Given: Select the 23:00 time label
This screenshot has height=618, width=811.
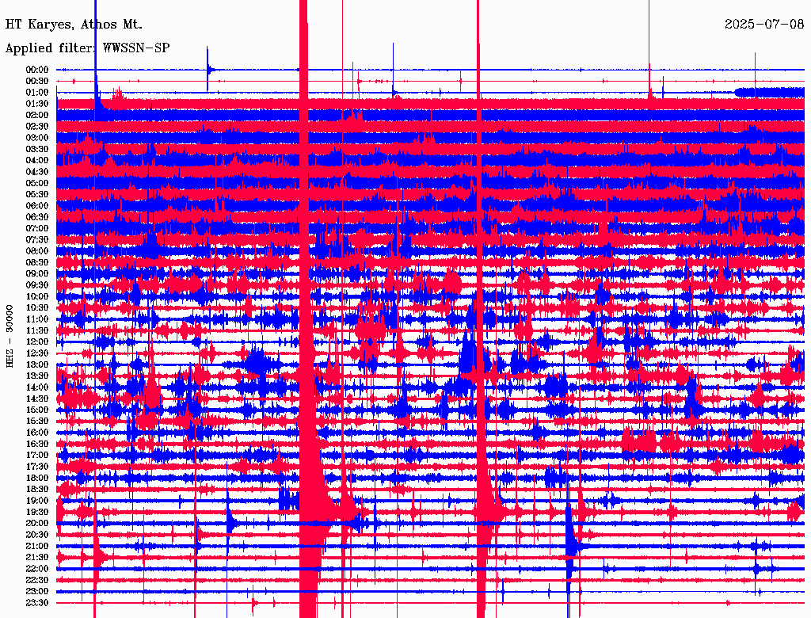Looking at the screenshot, I should [37, 592].
